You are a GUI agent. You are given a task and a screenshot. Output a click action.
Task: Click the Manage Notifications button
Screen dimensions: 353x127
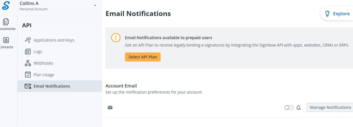[x=330, y=107]
